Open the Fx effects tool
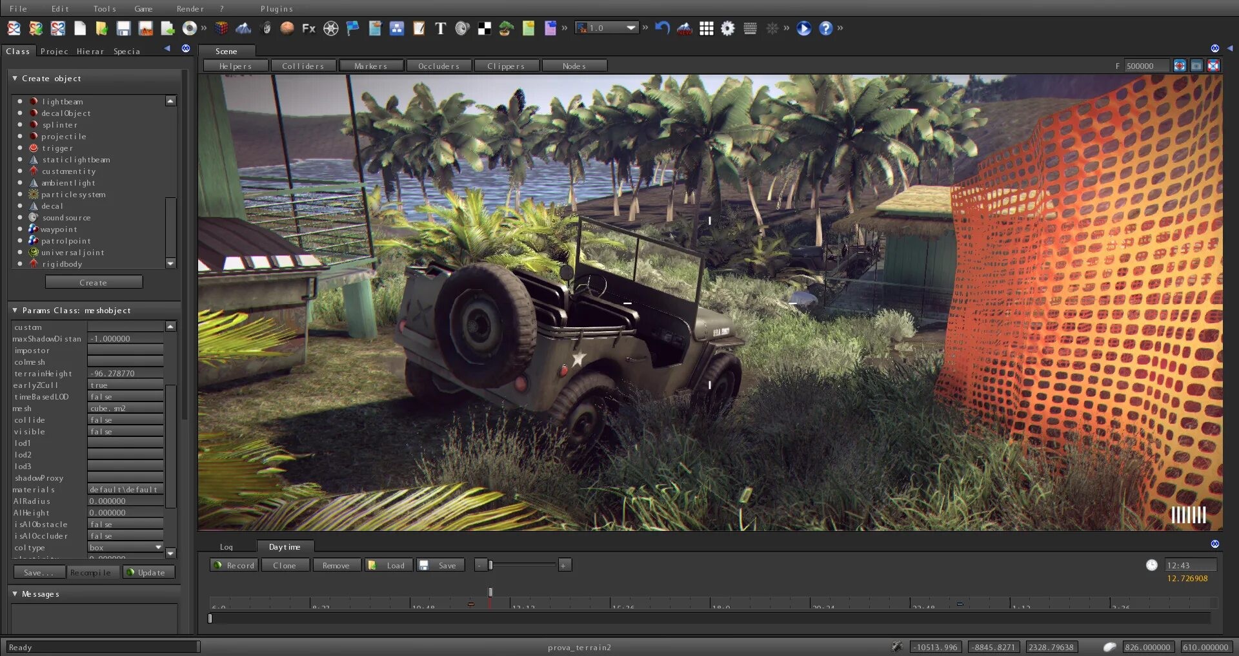 tap(308, 28)
